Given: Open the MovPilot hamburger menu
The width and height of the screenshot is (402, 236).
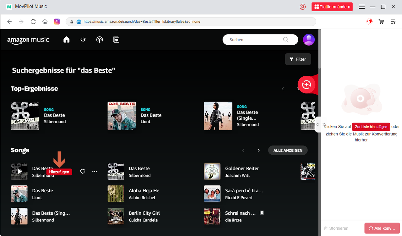Looking at the screenshot, I should (362, 7).
